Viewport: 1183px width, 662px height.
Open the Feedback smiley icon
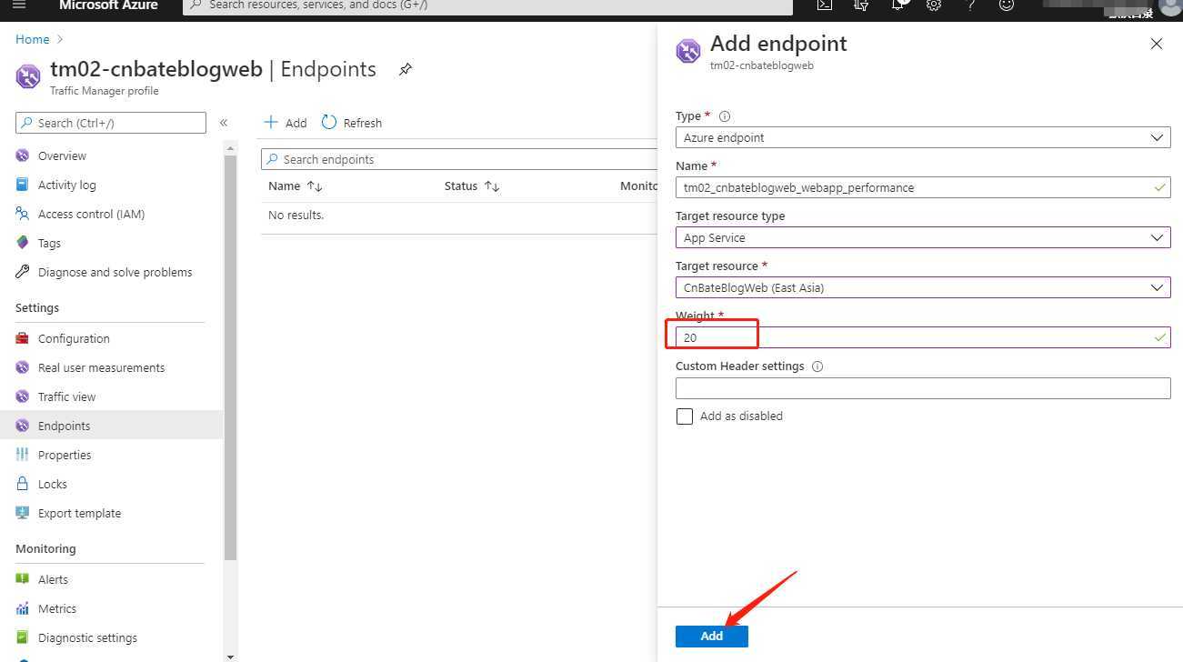[x=1006, y=5]
